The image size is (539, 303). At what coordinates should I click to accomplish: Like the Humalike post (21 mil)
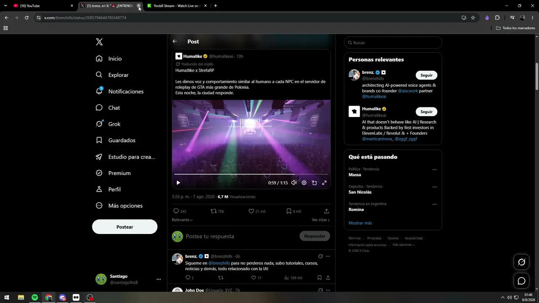[257, 211]
